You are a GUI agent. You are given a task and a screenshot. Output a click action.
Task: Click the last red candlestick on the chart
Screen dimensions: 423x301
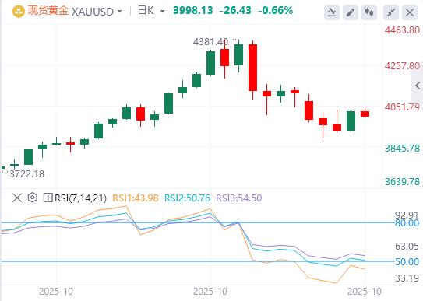pos(365,114)
